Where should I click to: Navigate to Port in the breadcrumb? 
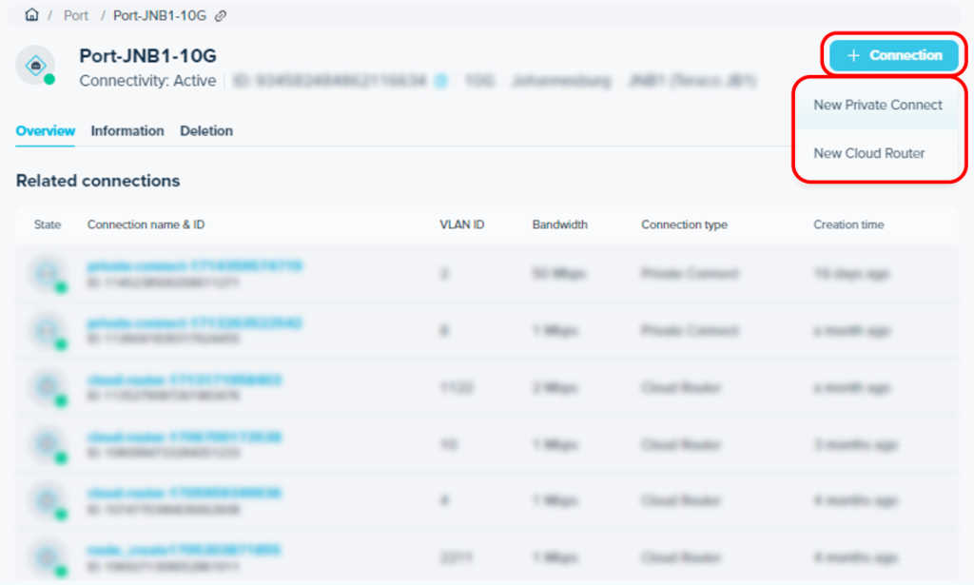tap(76, 16)
